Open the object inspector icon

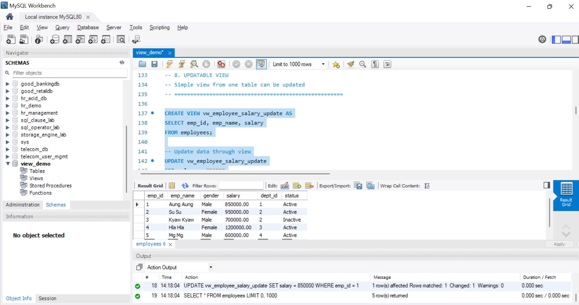click(39, 39)
